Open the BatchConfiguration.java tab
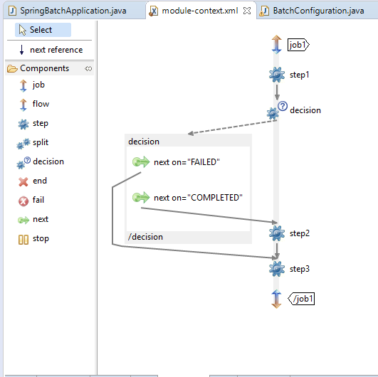This screenshot has width=378, height=377. point(318,11)
